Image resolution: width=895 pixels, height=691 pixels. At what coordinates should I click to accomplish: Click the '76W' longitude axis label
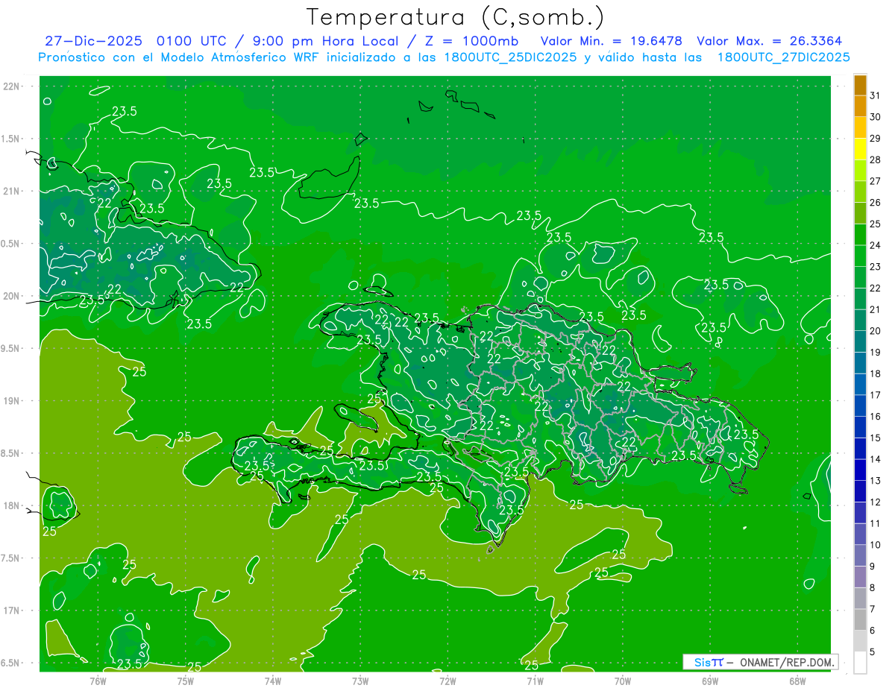98,681
